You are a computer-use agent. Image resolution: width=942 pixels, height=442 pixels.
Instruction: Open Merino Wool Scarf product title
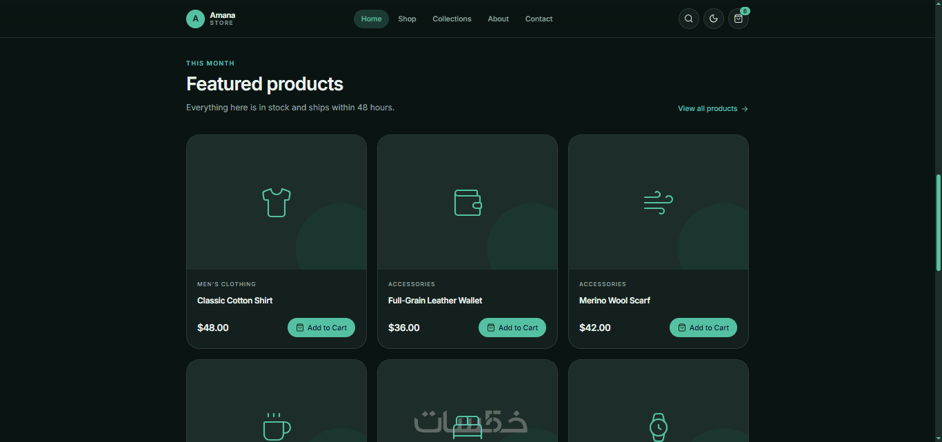pos(614,301)
